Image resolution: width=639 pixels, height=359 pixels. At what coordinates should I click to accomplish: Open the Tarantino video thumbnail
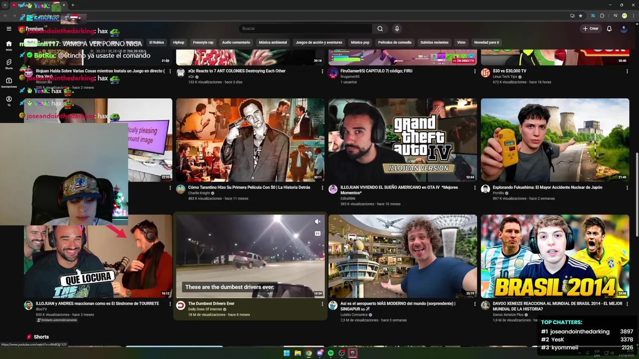(x=250, y=140)
